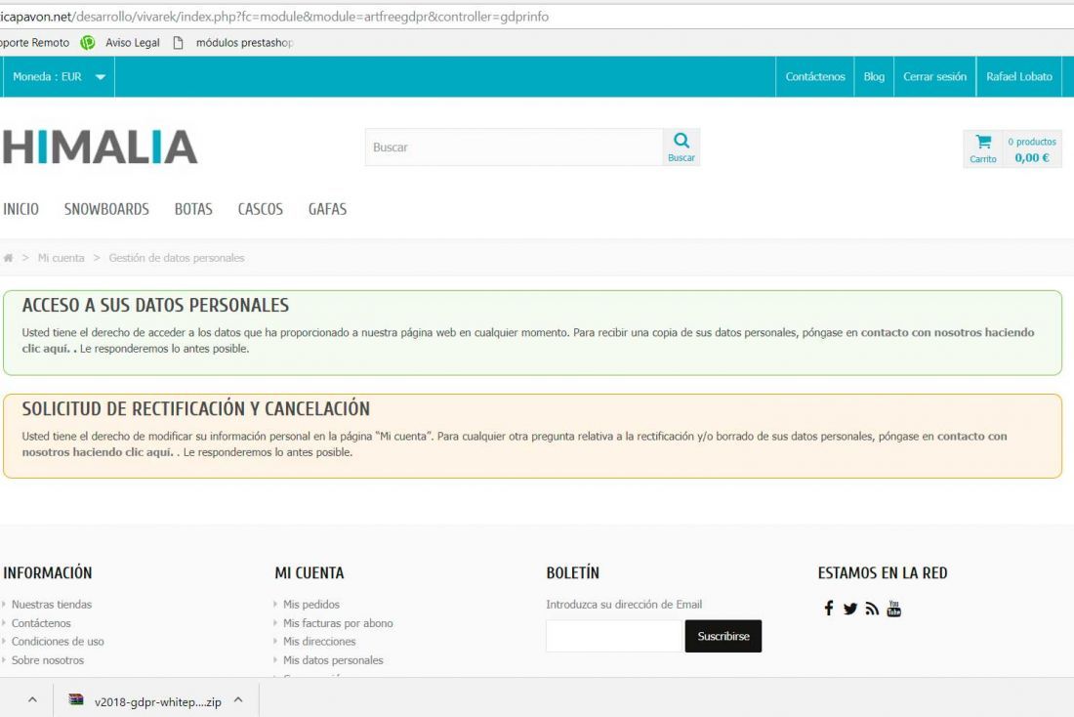Click Gestión de datos personales breadcrumb text
Viewport: 1074px width, 717px height.
click(x=177, y=258)
